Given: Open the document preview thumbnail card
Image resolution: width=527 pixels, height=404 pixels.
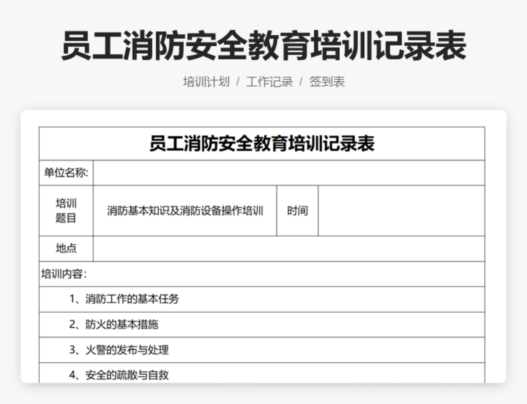Looking at the screenshot, I should (263, 246).
